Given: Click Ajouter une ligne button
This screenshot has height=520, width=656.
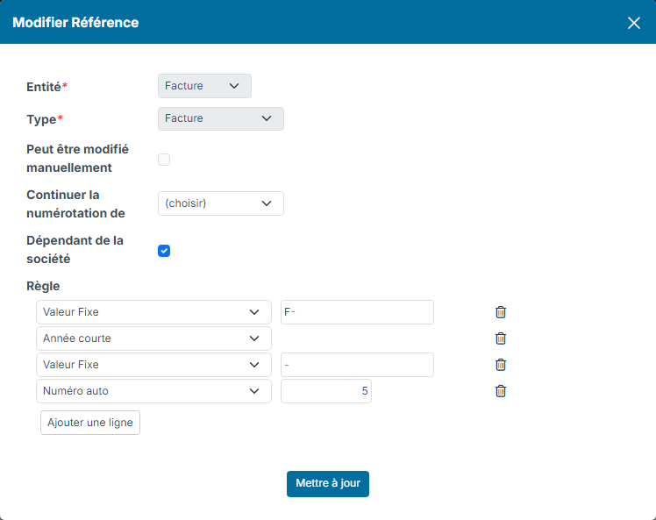Looking at the screenshot, I should tap(90, 423).
